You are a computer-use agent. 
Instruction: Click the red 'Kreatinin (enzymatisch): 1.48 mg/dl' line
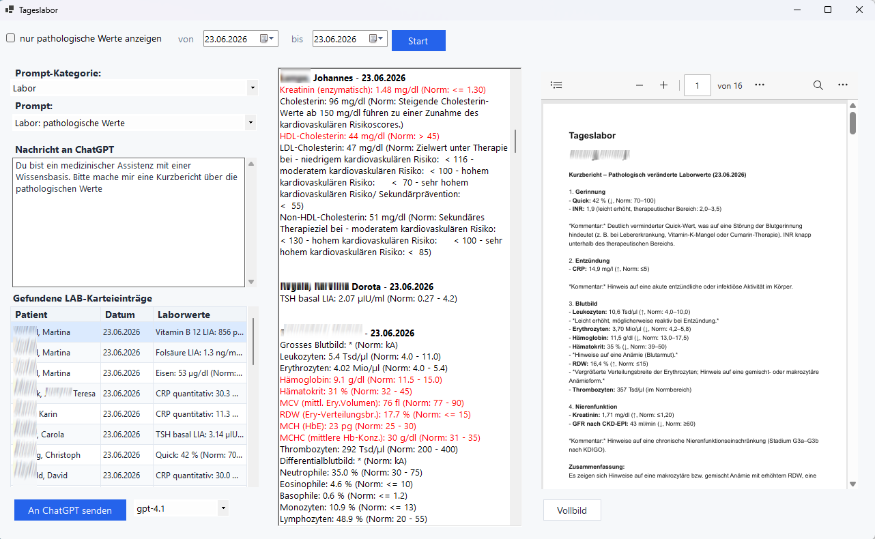tap(383, 89)
